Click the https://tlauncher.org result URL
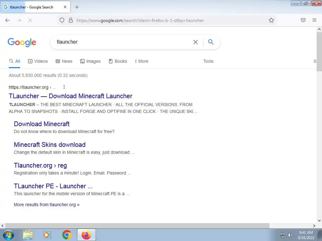Screen dimensions: 322x241 tap(29, 87)
